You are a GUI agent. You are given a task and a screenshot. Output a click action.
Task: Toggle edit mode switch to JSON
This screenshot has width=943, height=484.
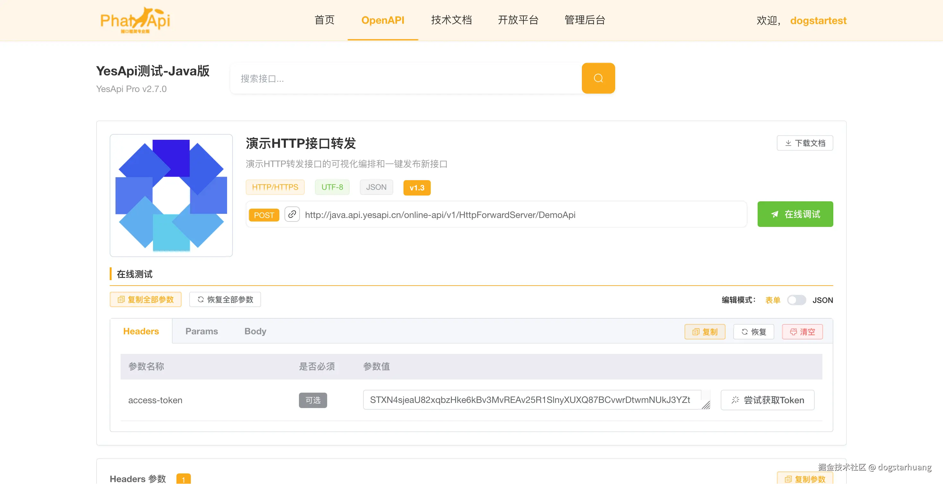(796, 300)
